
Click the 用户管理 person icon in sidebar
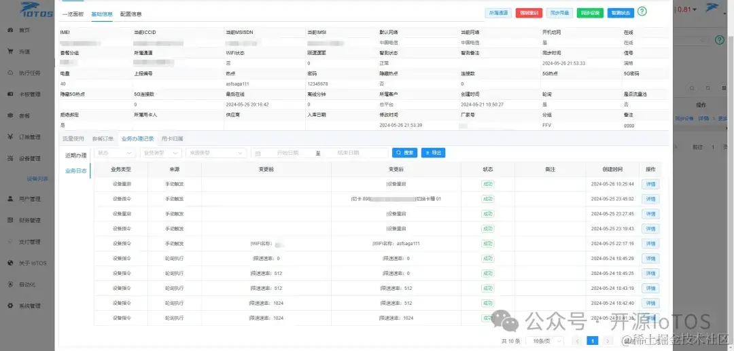tap(10, 199)
